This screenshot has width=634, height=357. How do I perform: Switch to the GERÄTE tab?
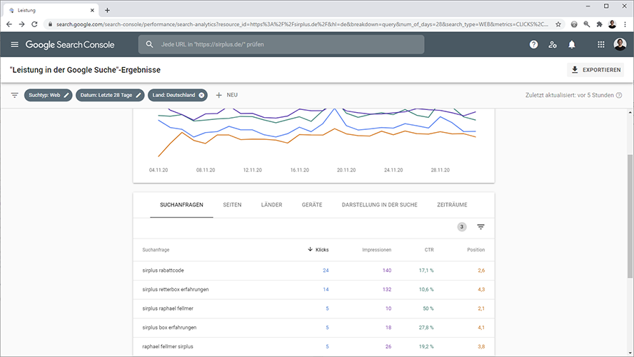pyautogui.click(x=312, y=205)
